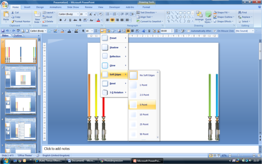Click the Office button logo
This screenshot has width=262, height=164.
pos(5,4)
